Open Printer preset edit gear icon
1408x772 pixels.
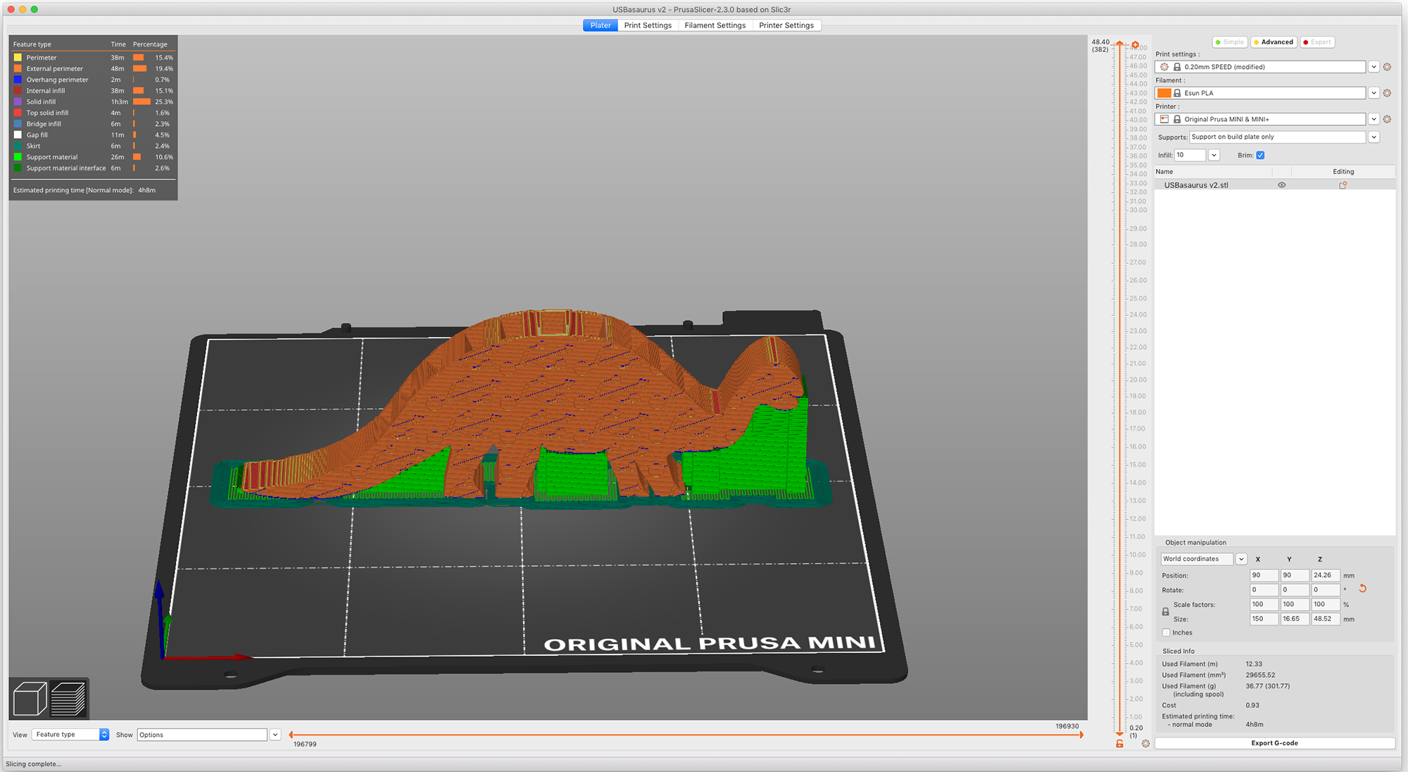(1387, 119)
